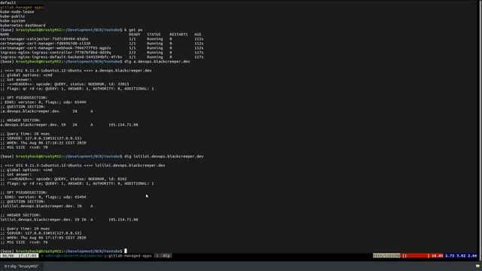Click the header line with id 33015
The width and height of the screenshot is (482, 271).
pos(65,84)
